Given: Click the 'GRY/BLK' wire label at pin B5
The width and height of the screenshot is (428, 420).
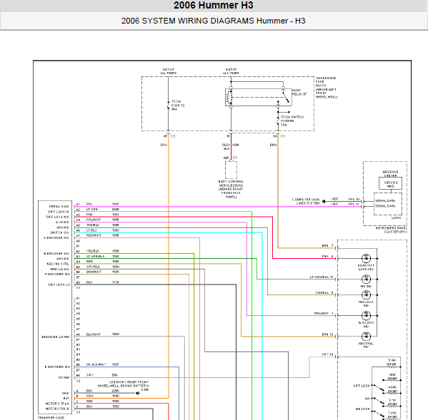Looking at the screenshot, I should point(93,267).
